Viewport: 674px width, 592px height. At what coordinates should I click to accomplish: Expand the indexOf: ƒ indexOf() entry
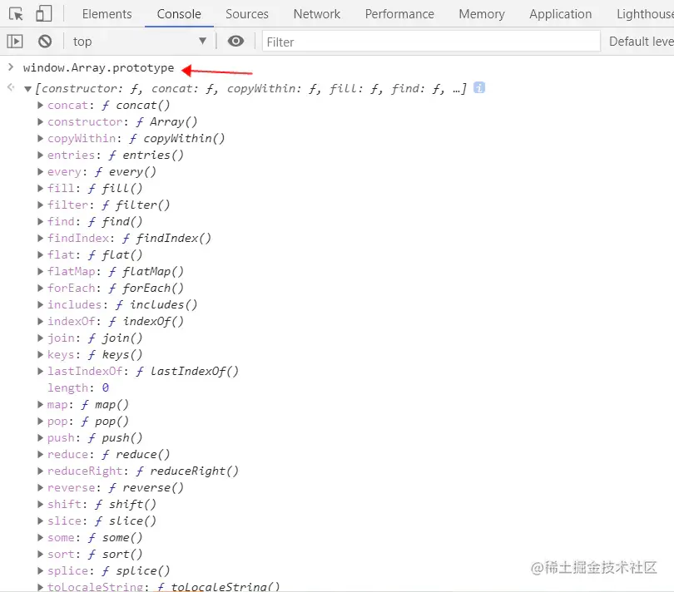click(40, 321)
